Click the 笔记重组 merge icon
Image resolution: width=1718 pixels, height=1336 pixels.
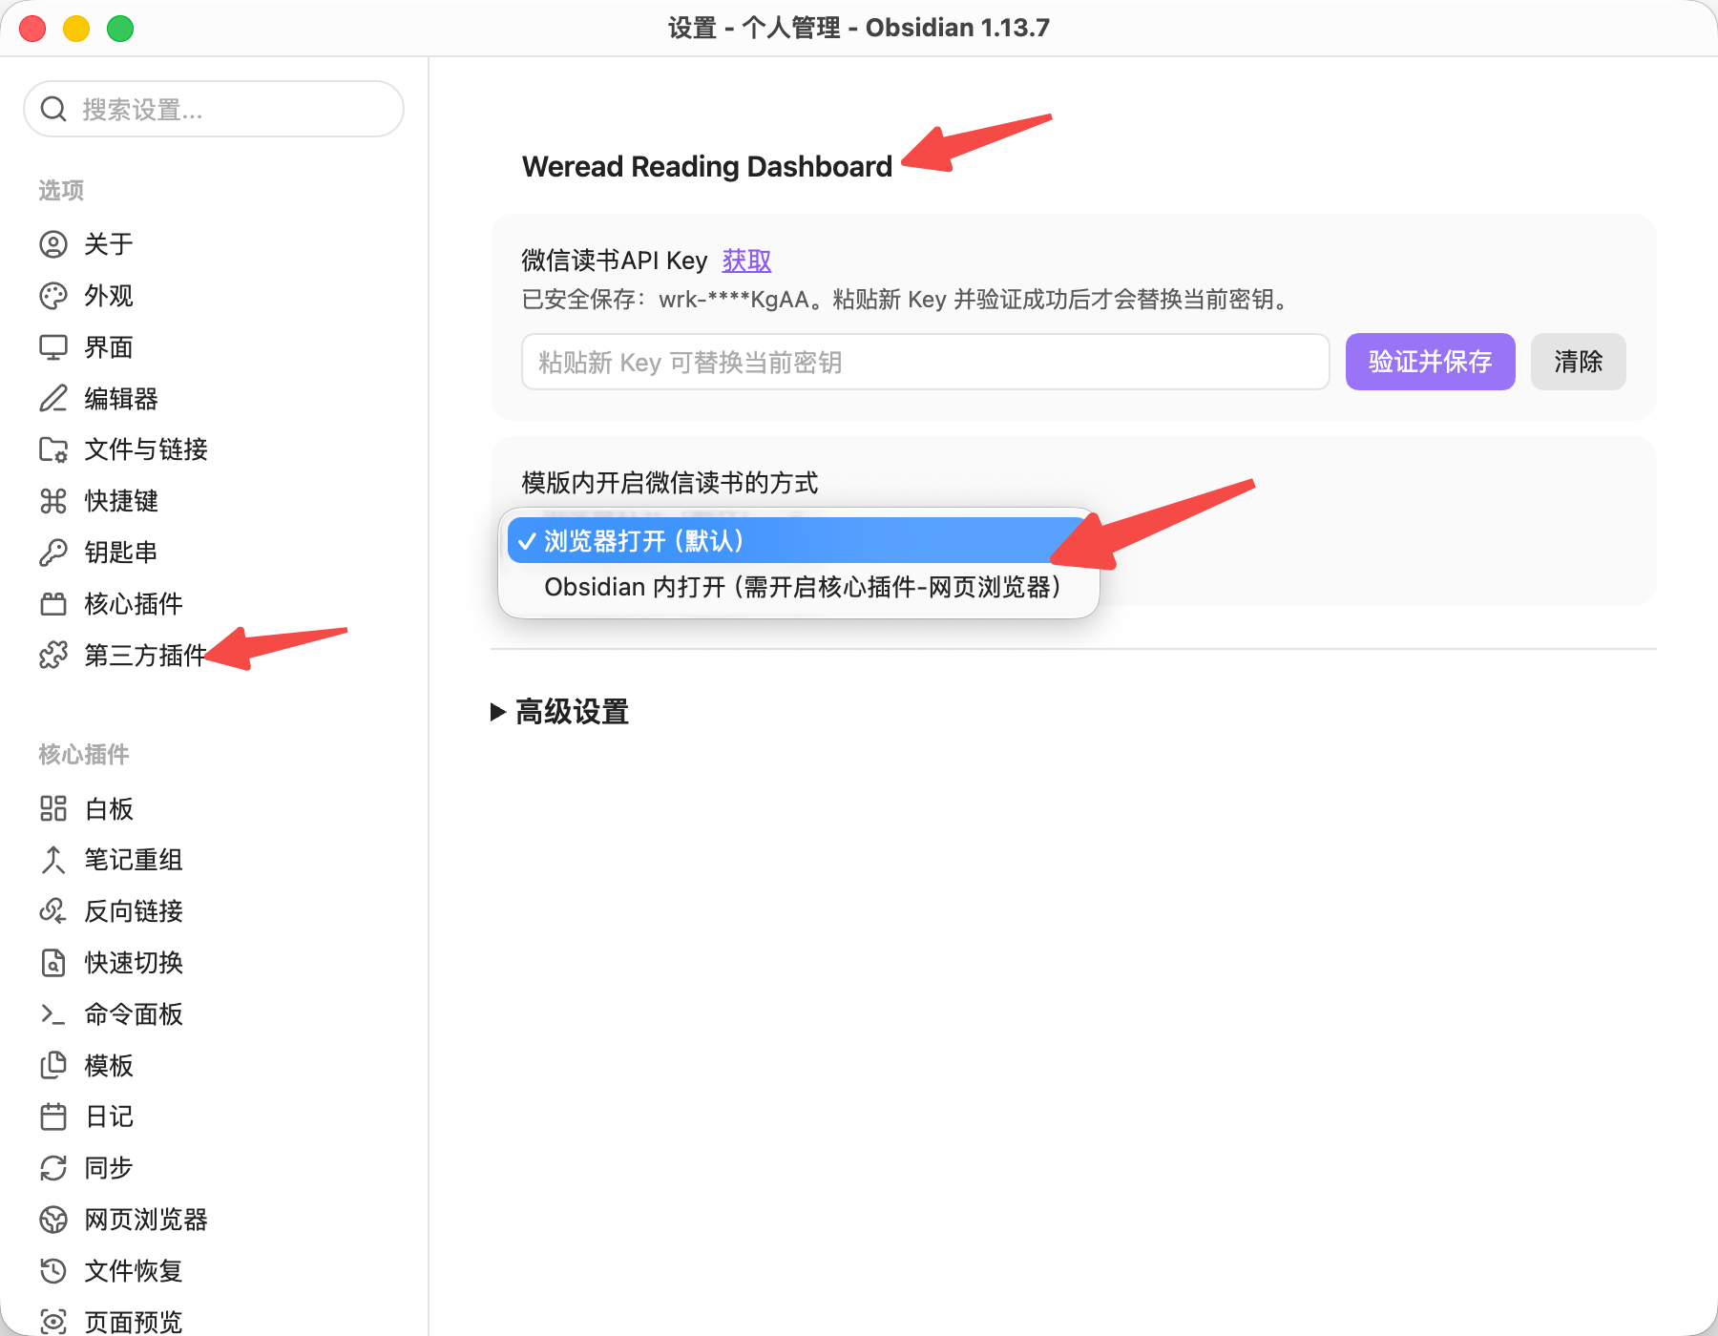click(x=53, y=860)
